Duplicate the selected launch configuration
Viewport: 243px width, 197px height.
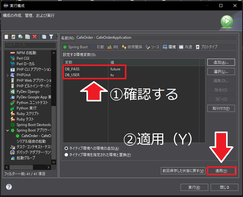click(x=27, y=37)
